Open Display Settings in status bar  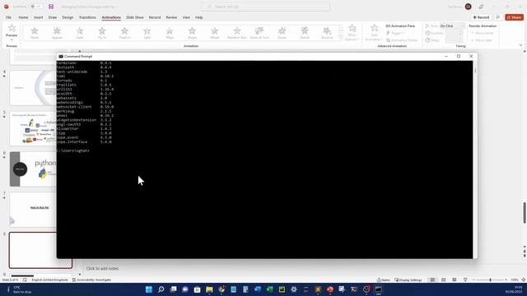(x=408, y=280)
